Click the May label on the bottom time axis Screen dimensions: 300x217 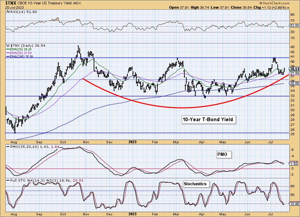[223, 214]
